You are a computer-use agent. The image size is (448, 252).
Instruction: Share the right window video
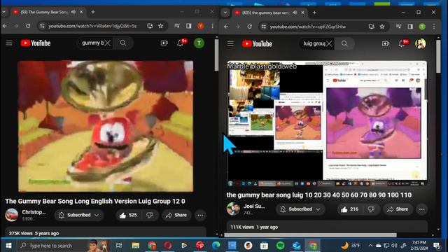(398, 209)
